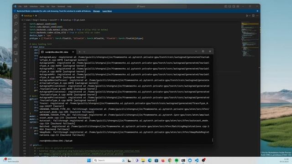
Task: Click the command center Search box
Action: tap(141, 6)
